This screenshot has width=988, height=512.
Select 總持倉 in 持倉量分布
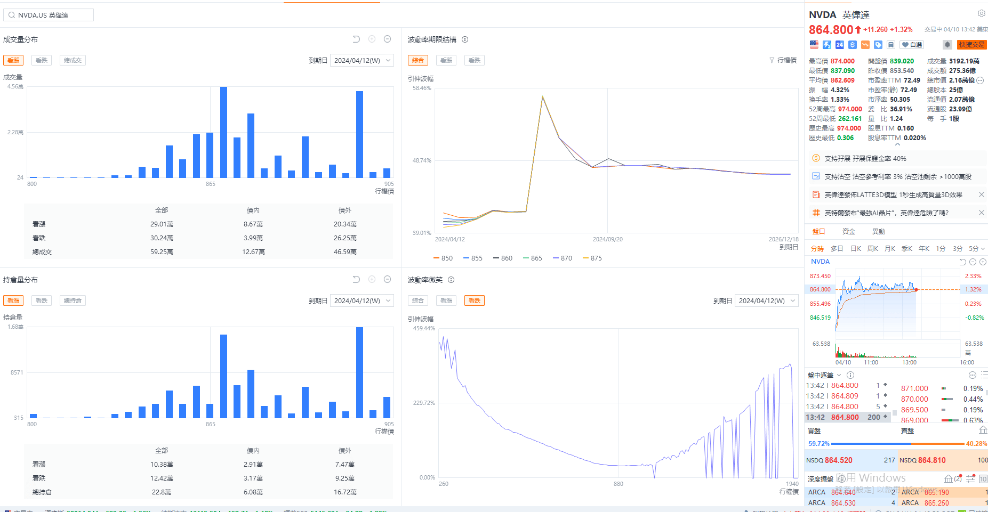coord(73,300)
